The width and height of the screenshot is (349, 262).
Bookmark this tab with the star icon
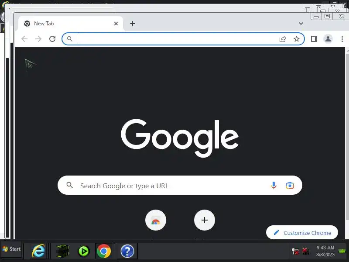(297, 39)
